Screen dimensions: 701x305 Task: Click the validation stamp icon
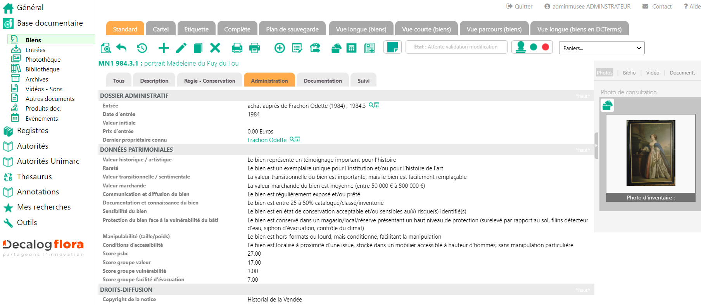(521, 47)
